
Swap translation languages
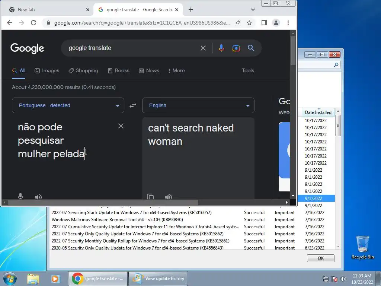(x=133, y=105)
